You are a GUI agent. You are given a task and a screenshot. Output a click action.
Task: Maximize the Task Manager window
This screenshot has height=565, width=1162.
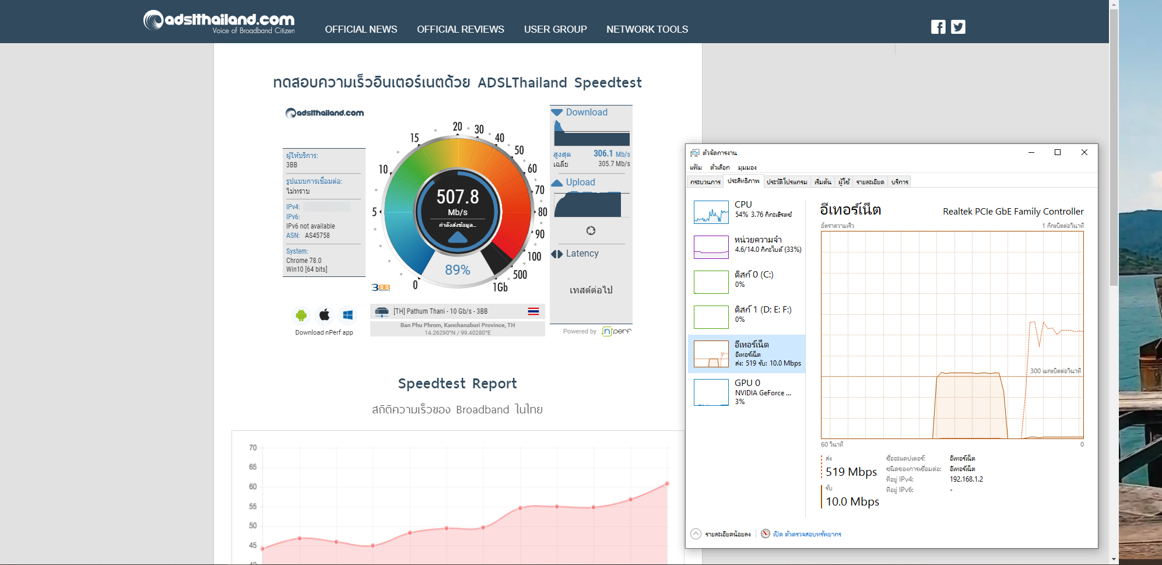(1058, 153)
